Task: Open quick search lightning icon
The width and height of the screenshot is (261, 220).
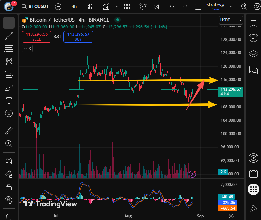Action: coord(244,7)
